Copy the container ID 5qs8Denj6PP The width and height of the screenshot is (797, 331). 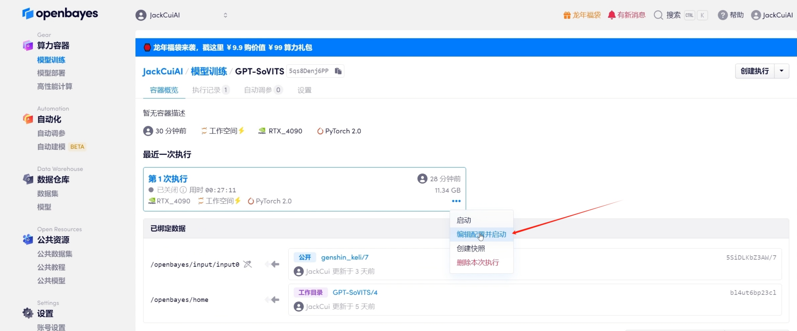tap(338, 71)
